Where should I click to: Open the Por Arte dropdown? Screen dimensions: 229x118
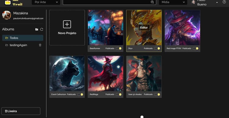[46, 2]
